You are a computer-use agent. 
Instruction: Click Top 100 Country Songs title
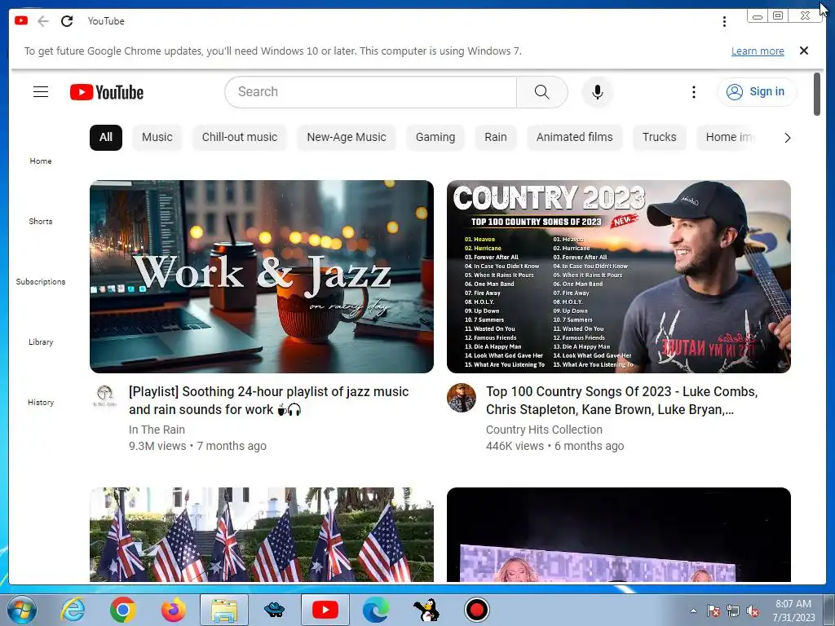click(621, 400)
